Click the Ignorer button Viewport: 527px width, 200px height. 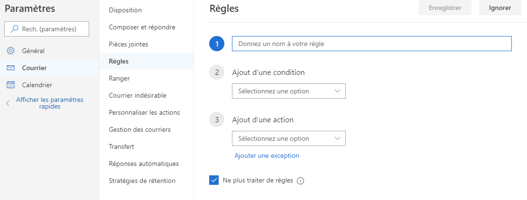pos(500,8)
